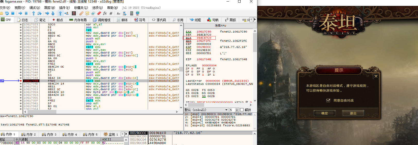Click the trace into dotted-arrow icon
This screenshot has width=418, height=145.
click(47, 13)
